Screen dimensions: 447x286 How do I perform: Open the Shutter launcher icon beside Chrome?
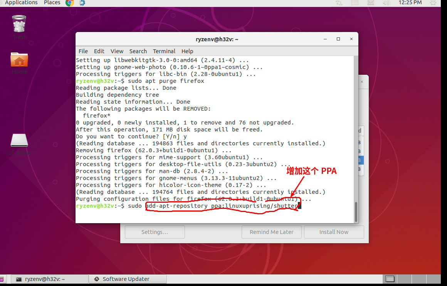[x=82, y=3]
